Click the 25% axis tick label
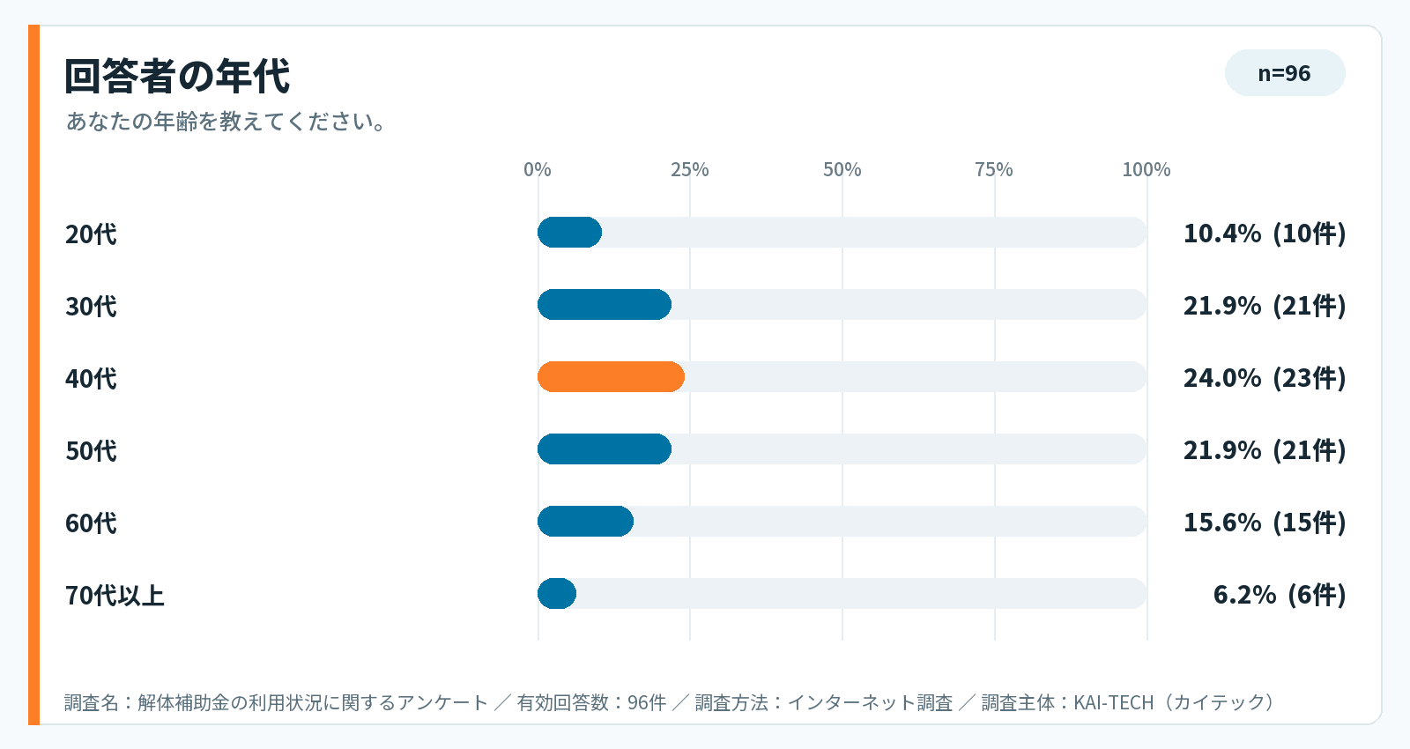 pos(690,169)
